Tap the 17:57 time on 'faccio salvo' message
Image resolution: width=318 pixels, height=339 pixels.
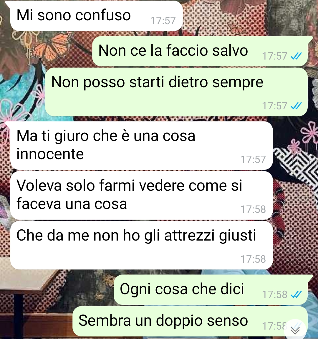click(275, 56)
